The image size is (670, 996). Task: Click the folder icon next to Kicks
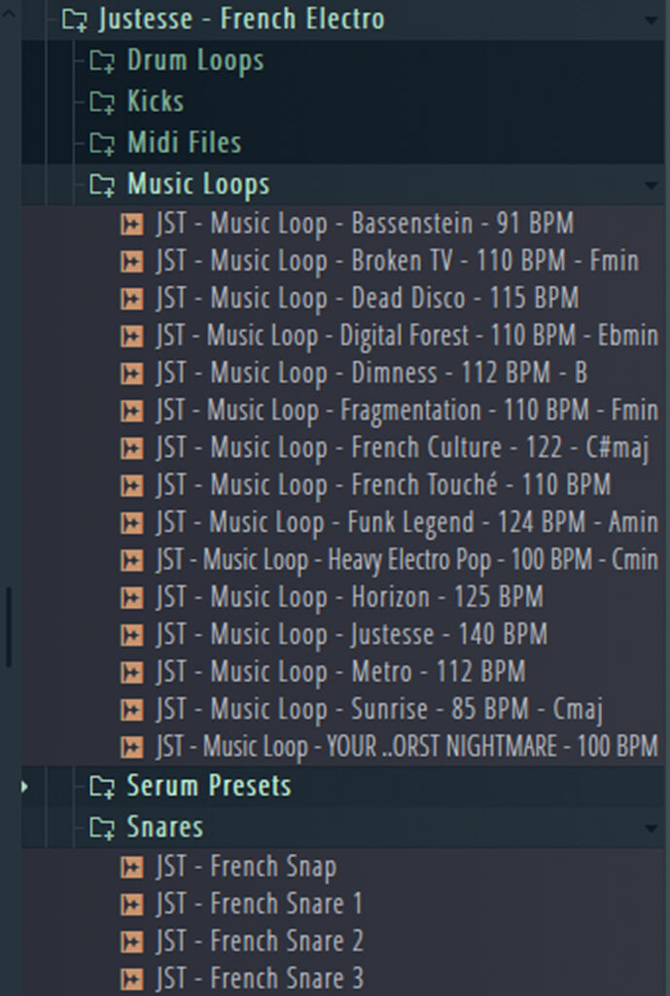click(102, 102)
